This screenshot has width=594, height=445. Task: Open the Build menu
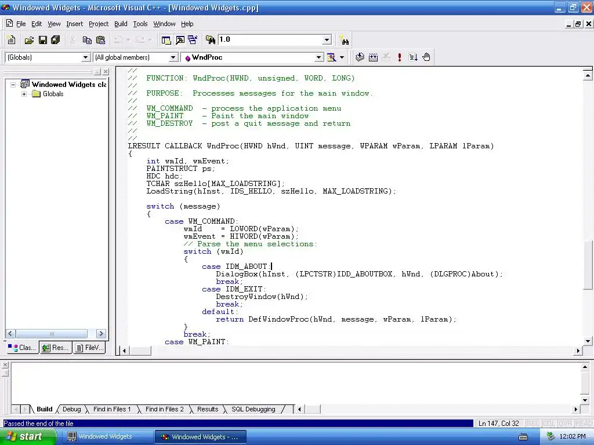[x=121, y=24]
